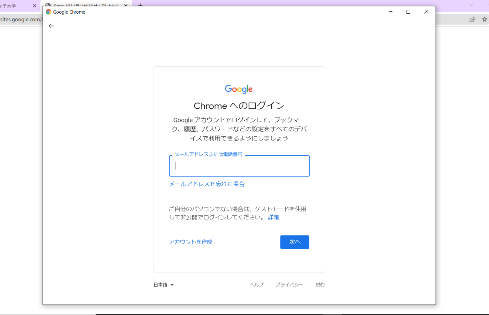Viewport: 489px width, 315px height.
Task: Maximize the Google Chrome sign-in window
Action: tap(408, 12)
